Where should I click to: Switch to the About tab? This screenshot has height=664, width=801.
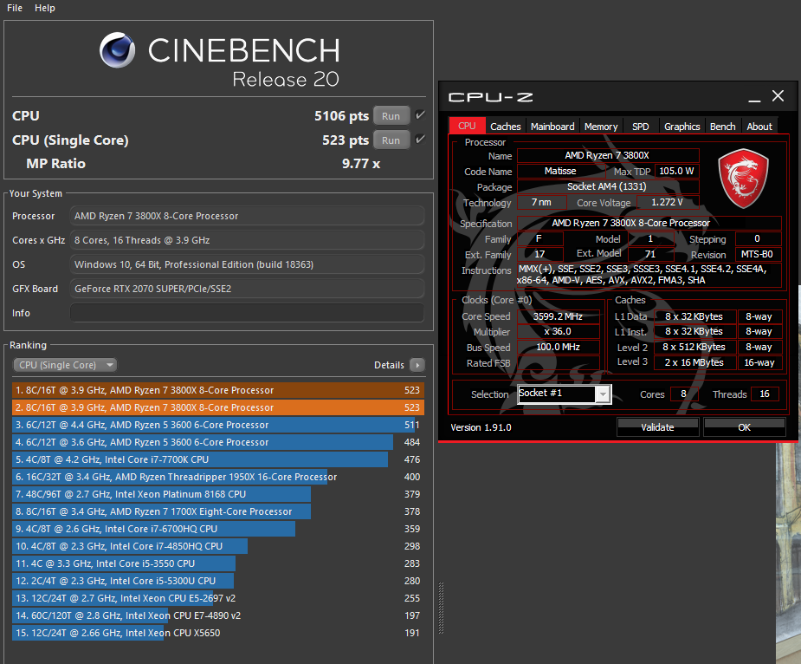point(759,127)
